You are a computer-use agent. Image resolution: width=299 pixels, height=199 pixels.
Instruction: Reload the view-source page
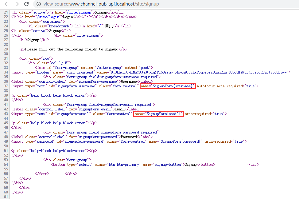(x=27, y=4)
